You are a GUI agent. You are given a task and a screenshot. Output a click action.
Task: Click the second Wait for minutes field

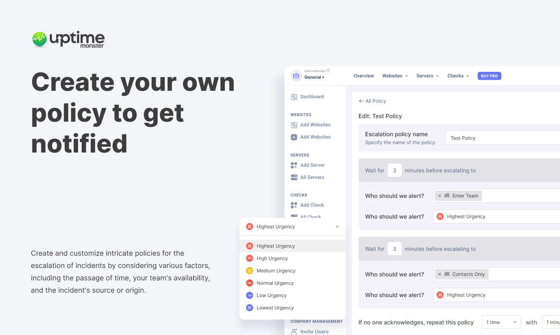(395, 249)
